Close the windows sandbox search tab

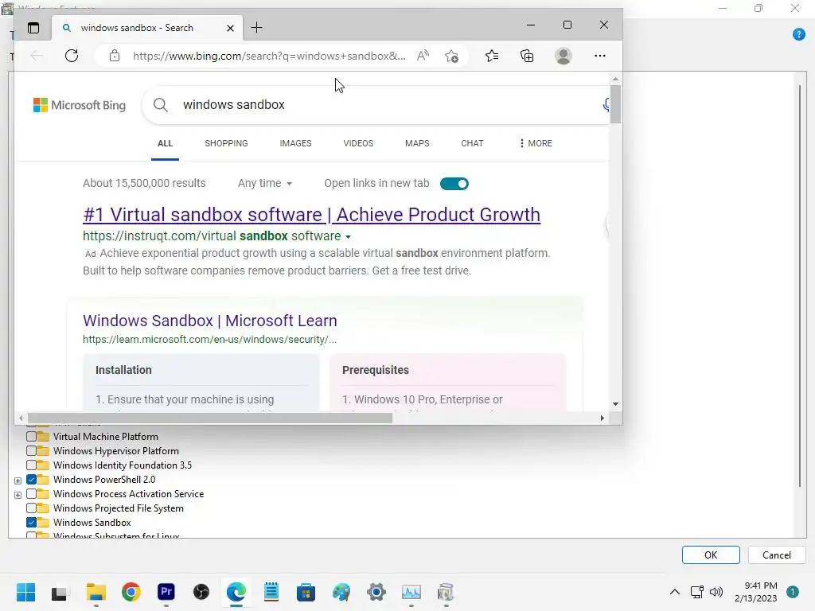(230, 28)
